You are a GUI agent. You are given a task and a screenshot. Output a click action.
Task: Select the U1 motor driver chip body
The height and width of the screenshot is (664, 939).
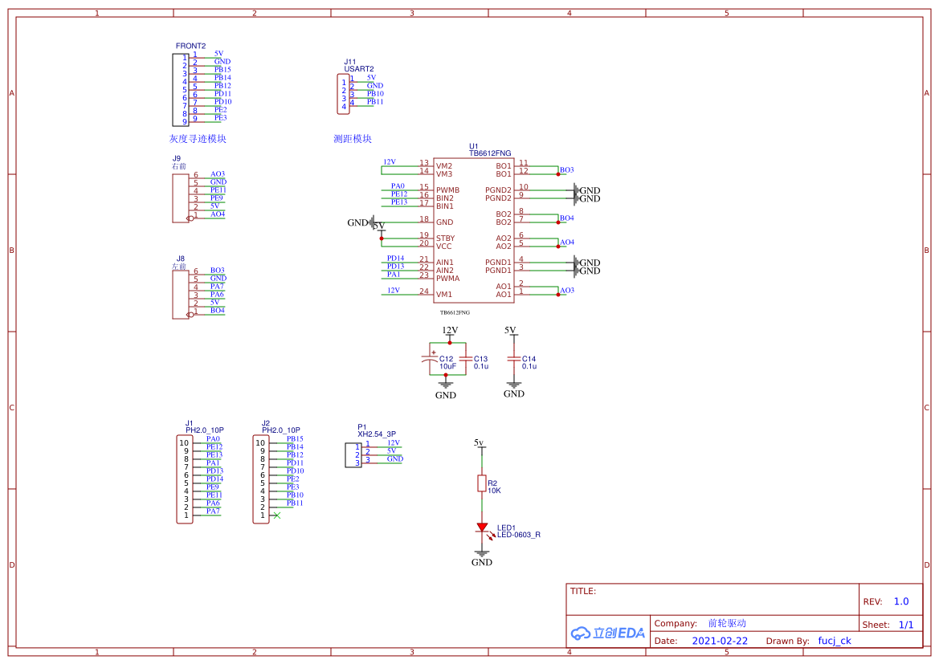coord(474,230)
